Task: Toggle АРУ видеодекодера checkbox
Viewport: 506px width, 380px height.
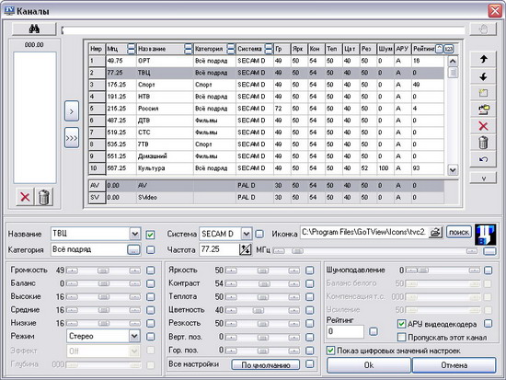Action: (401, 324)
